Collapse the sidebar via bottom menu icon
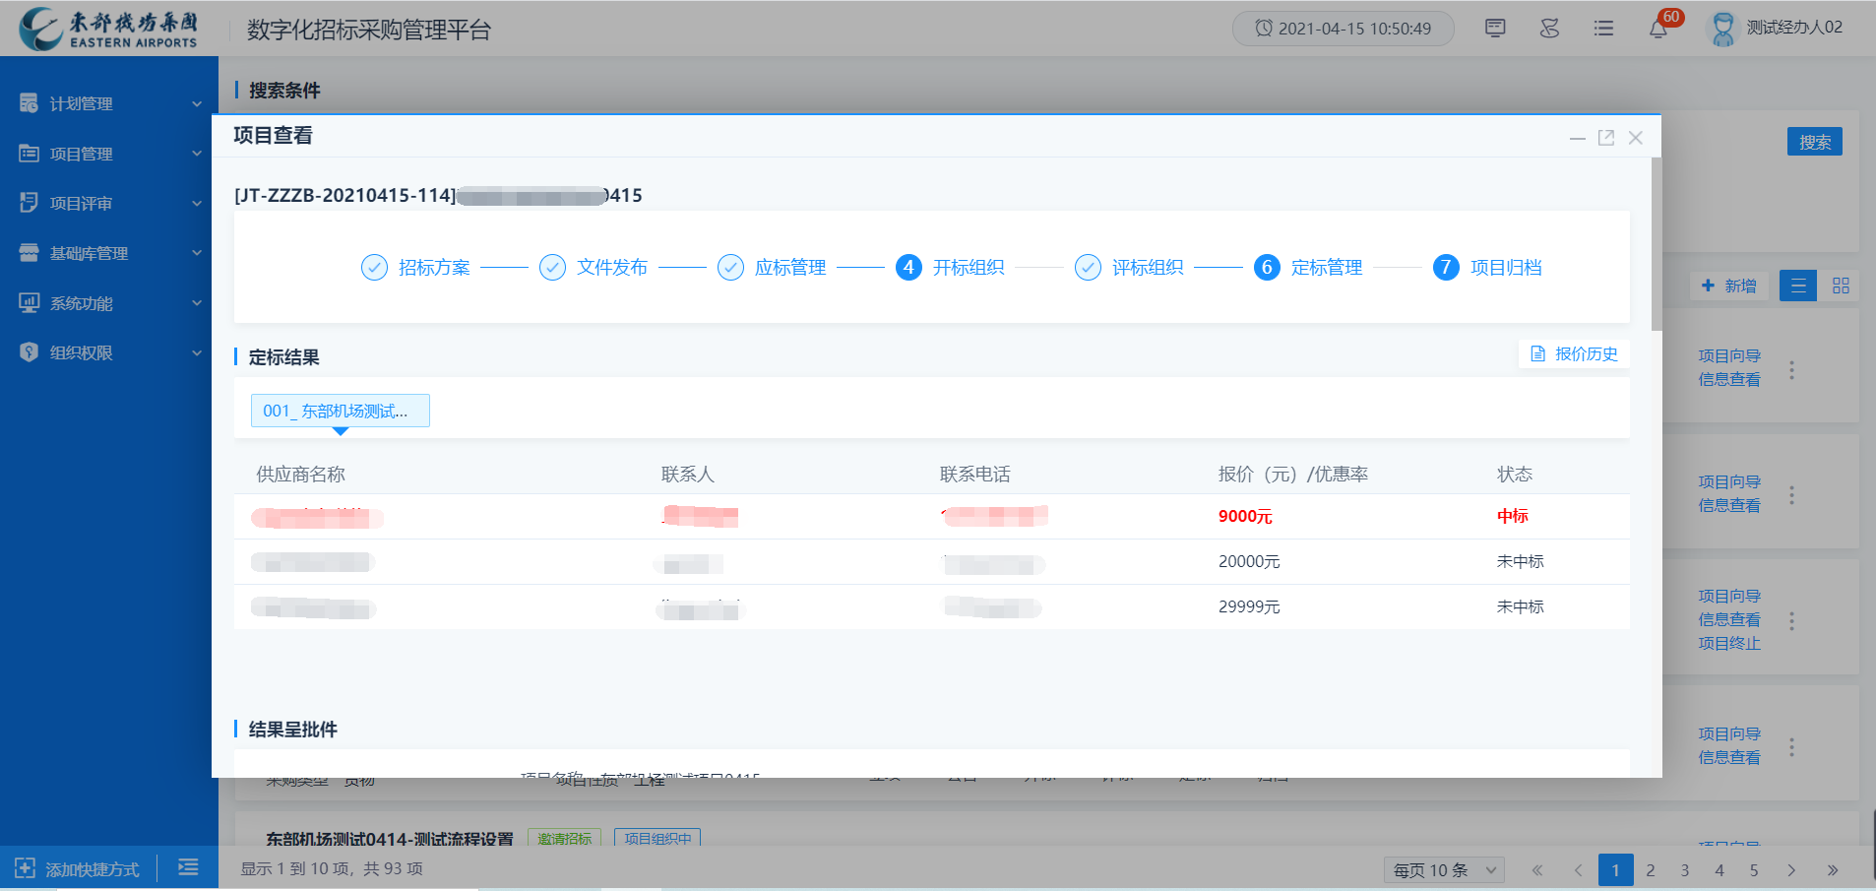Image resolution: width=1876 pixels, height=891 pixels. [x=188, y=867]
